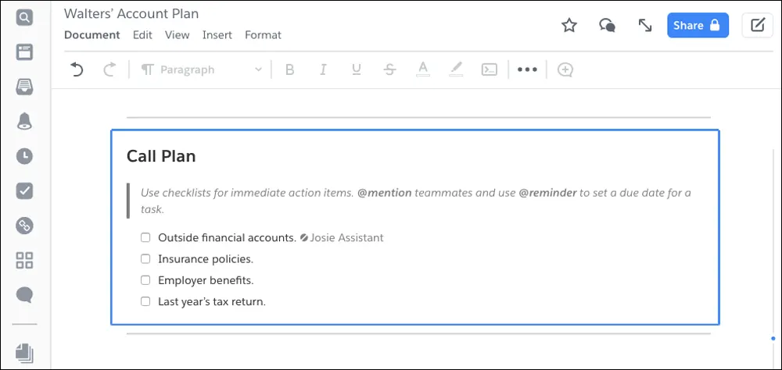Toggle underline formatting
The height and width of the screenshot is (370, 782).
coord(356,69)
